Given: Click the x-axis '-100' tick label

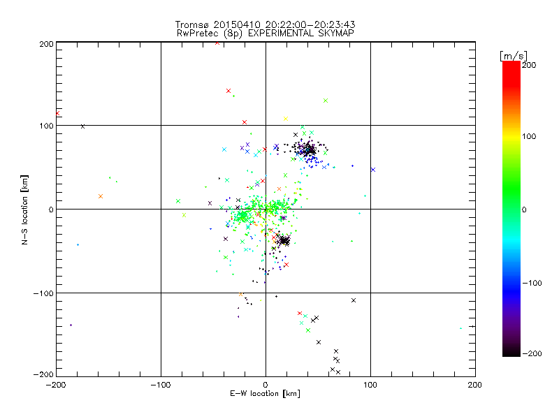Looking at the screenshot, I should pyautogui.click(x=161, y=385).
